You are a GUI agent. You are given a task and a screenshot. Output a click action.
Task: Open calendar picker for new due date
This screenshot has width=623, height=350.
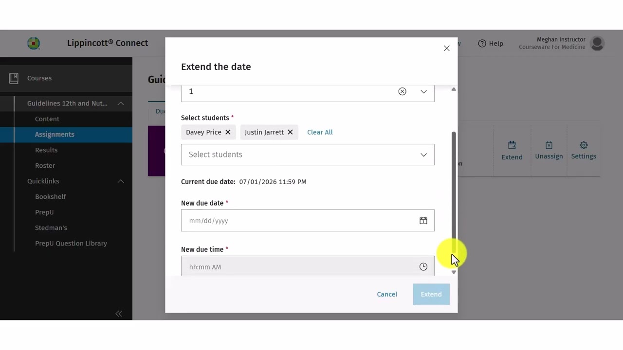tap(423, 221)
